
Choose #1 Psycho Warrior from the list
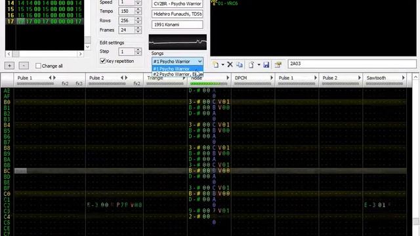click(177, 69)
